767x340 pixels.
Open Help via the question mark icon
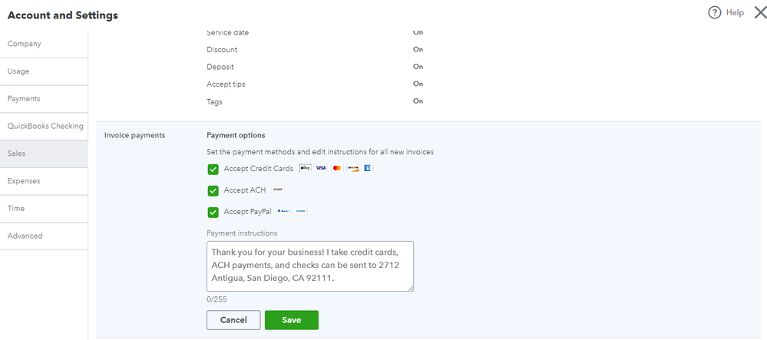715,12
